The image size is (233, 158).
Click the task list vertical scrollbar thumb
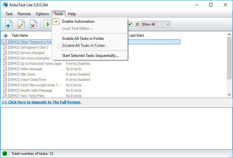229,58
